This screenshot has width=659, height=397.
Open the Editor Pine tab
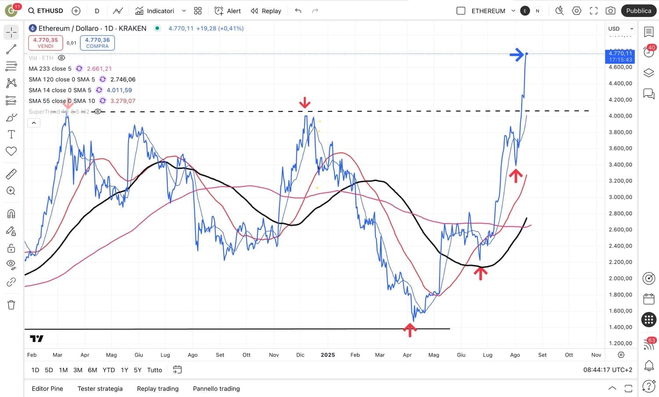[47, 389]
